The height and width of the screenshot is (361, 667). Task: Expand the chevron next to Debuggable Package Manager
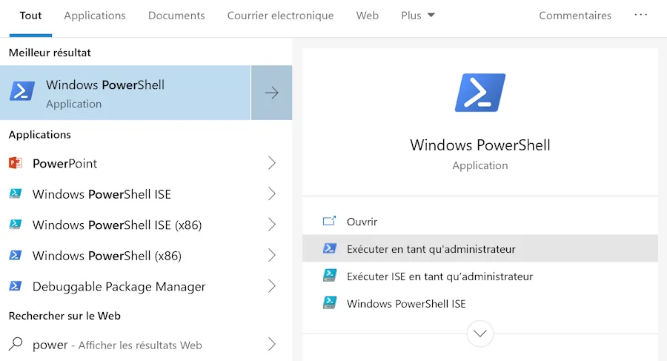click(x=272, y=285)
